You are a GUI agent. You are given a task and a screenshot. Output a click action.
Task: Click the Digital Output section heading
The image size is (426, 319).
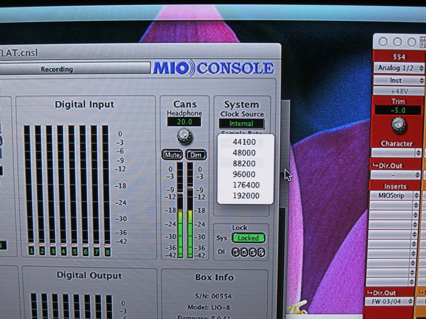89,275
